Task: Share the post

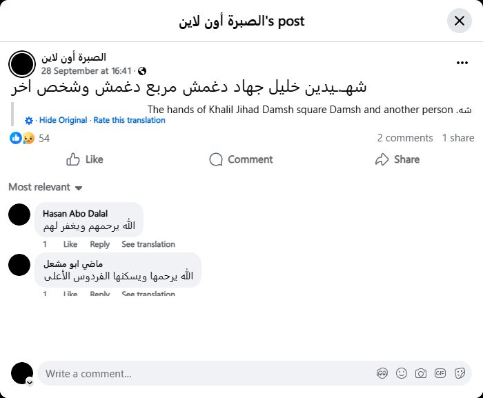Action: tap(397, 159)
